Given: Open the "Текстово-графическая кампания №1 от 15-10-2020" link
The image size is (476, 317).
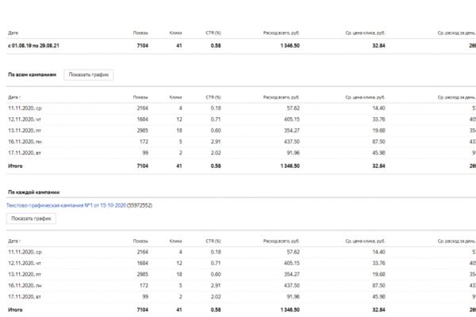Looking at the screenshot, I should point(66,205).
